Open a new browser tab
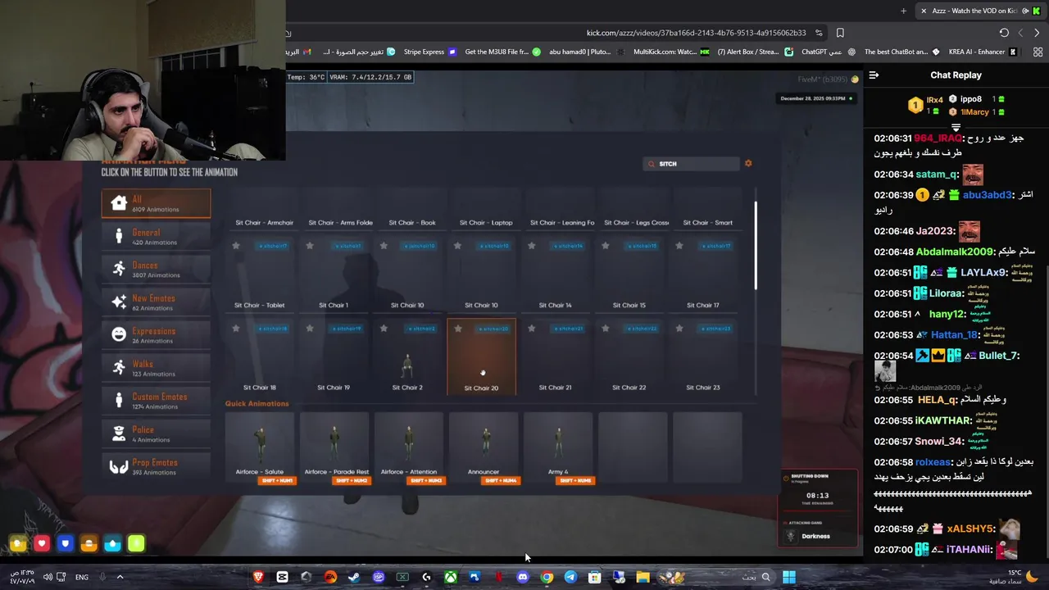 (x=903, y=11)
